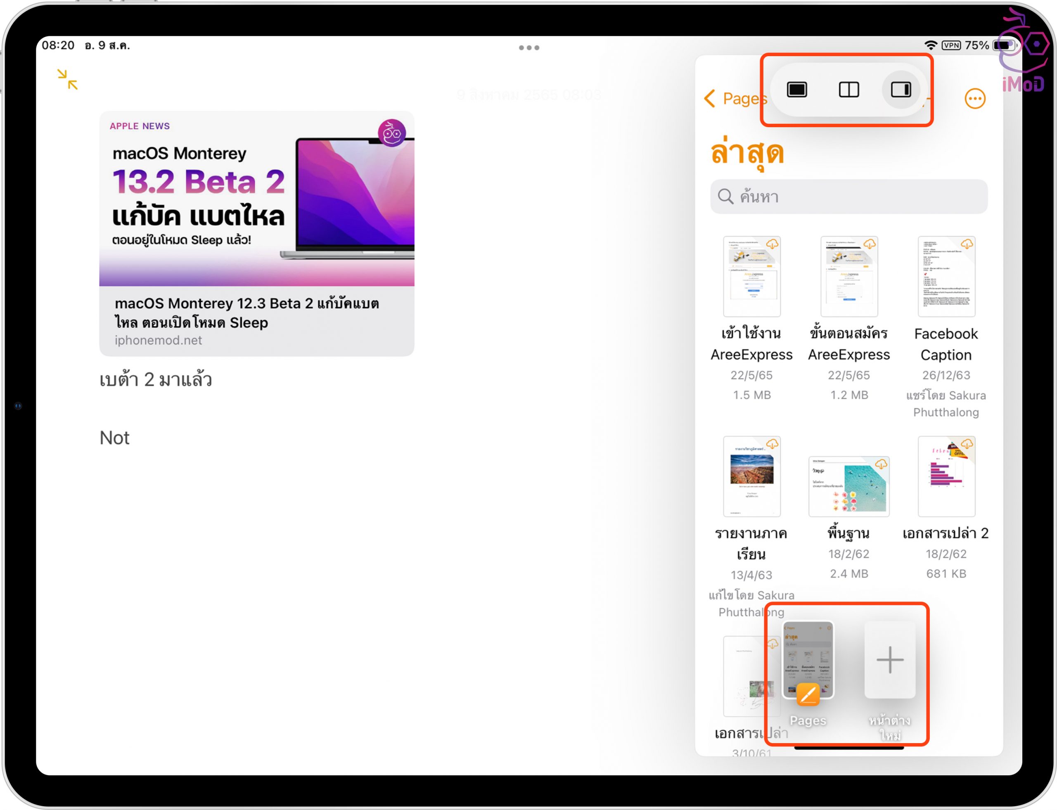Viewport: 1057px width, 810px height.
Task: Tap the Wi-Fi status icon
Action: [x=930, y=45]
